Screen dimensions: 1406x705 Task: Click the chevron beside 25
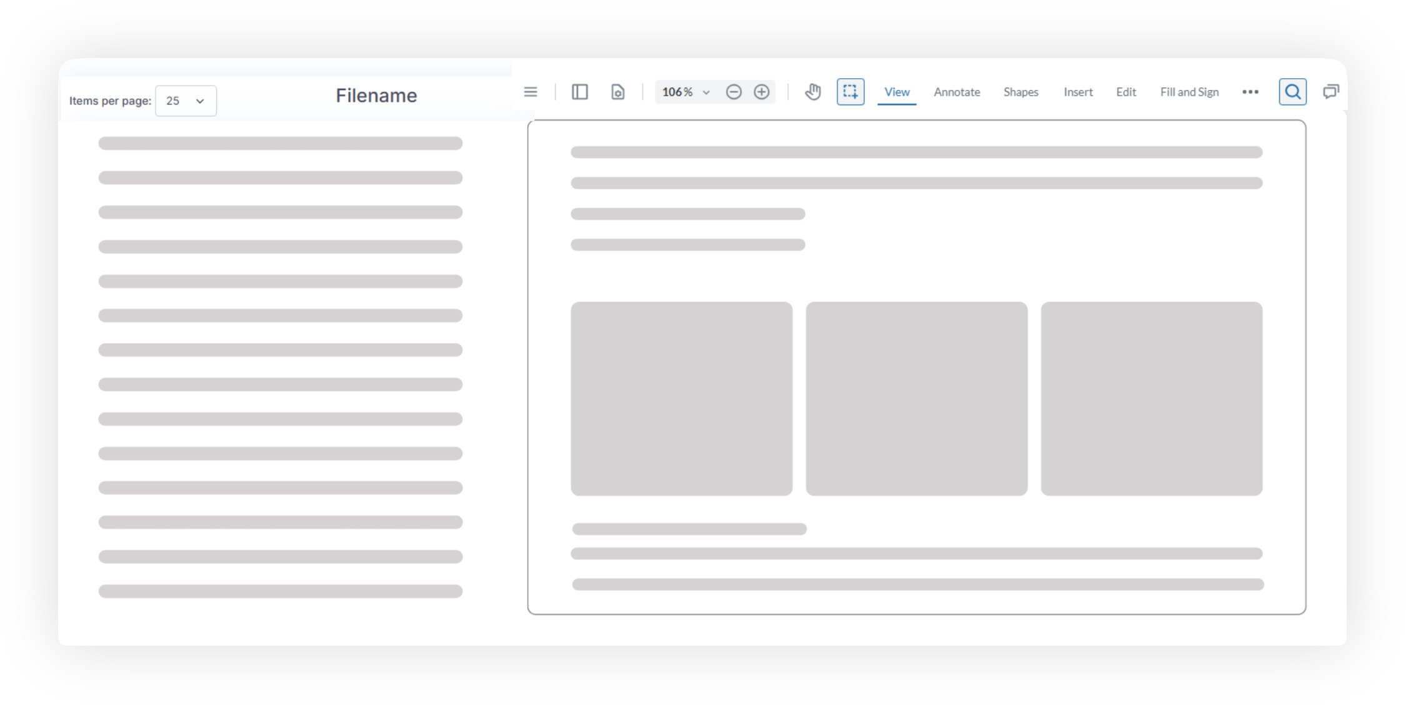[x=200, y=101]
